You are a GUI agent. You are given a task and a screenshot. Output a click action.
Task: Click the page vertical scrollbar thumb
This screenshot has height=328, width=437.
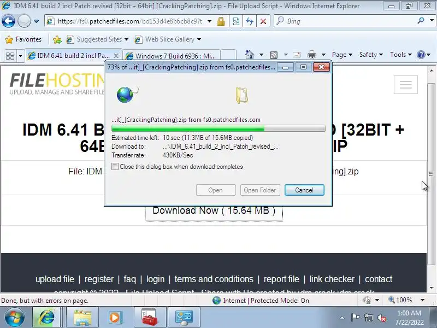431,174
